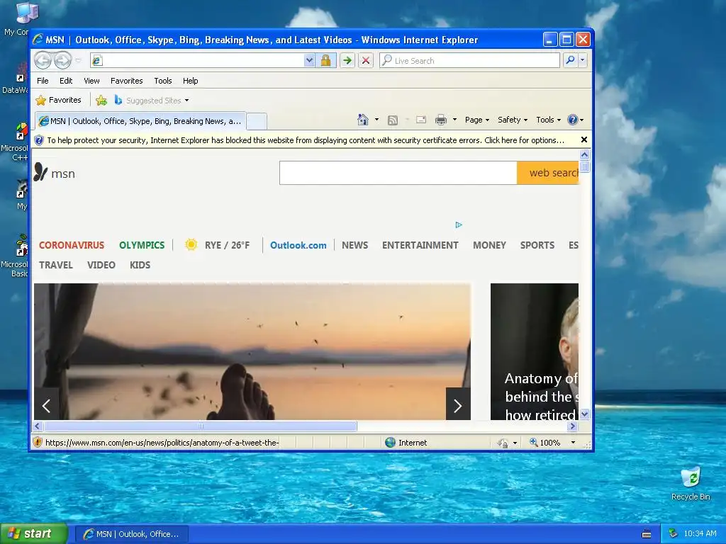Click the red Stop loading button
This screenshot has height=544, width=726.
(x=366, y=60)
